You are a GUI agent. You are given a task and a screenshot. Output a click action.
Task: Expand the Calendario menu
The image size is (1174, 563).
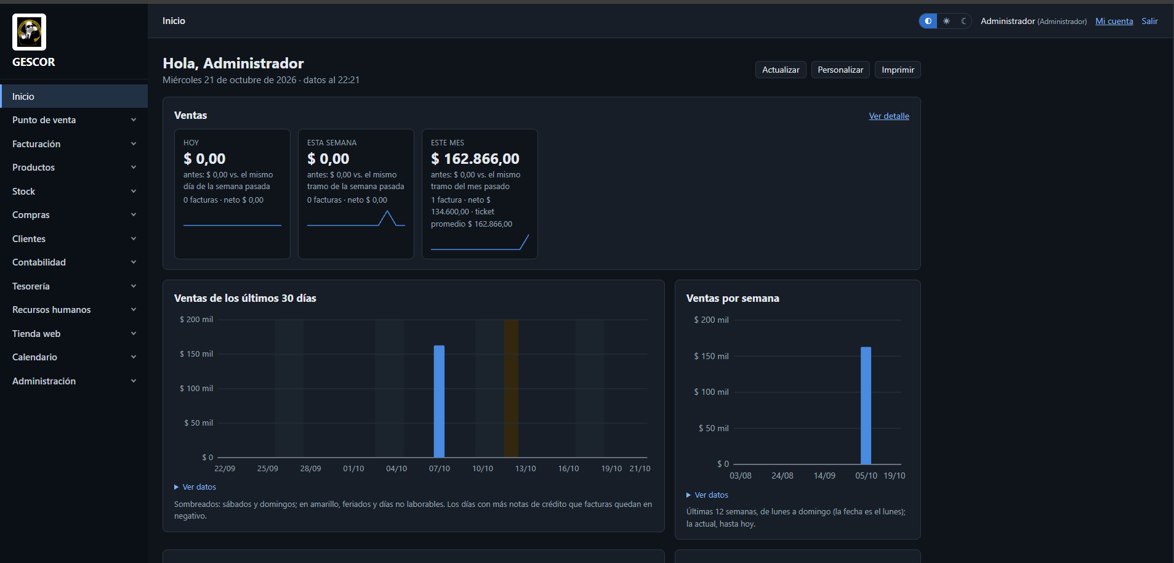74,357
